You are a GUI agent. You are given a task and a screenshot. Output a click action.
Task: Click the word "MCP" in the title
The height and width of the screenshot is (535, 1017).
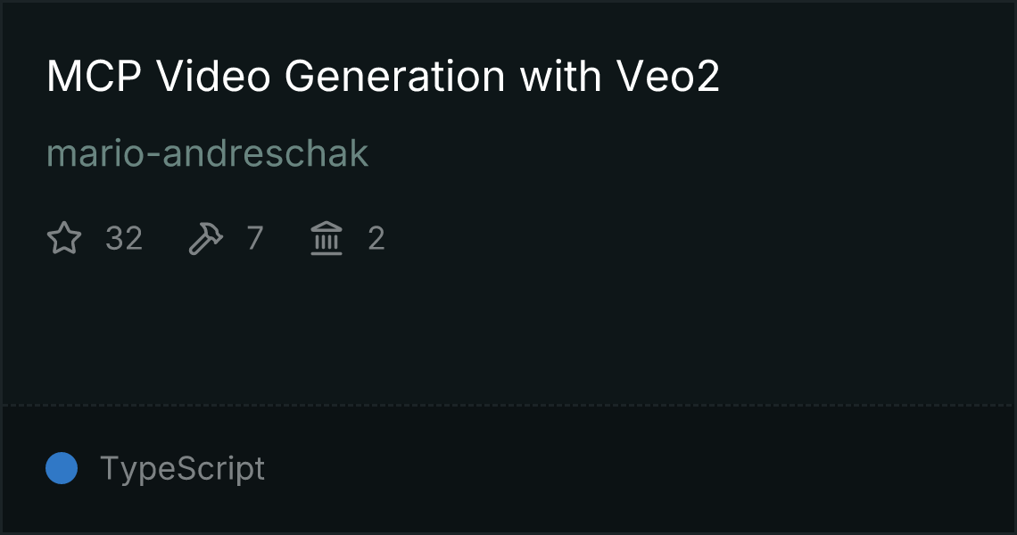click(95, 78)
